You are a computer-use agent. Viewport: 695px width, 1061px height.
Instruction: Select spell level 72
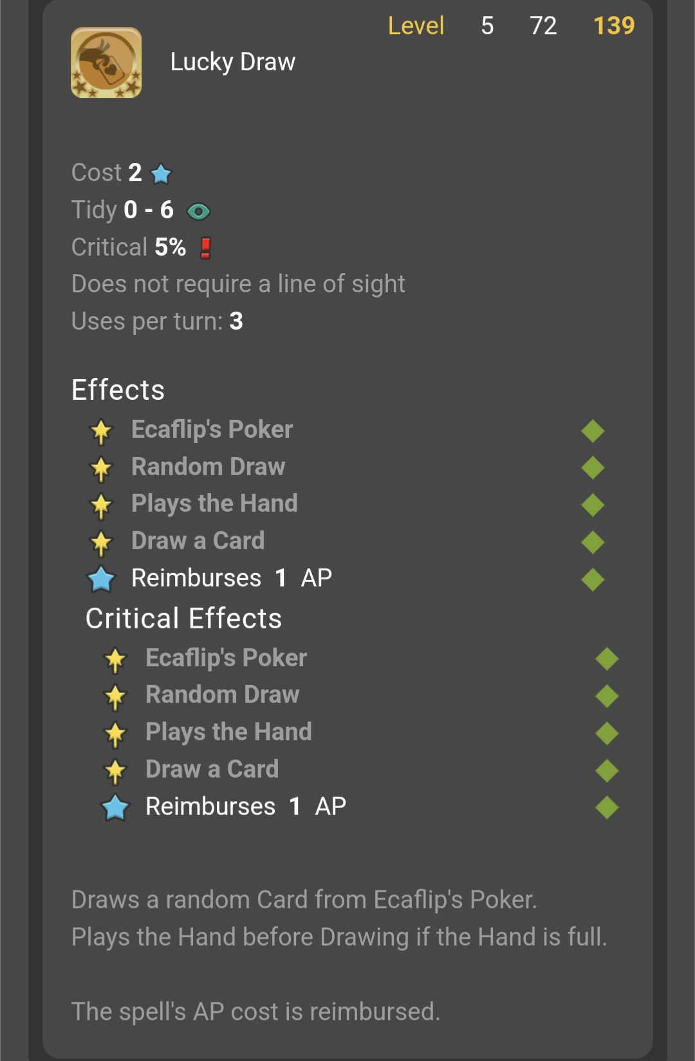pyautogui.click(x=543, y=26)
